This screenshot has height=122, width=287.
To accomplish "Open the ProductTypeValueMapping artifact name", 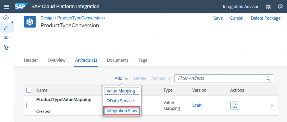I will [64, 100].
